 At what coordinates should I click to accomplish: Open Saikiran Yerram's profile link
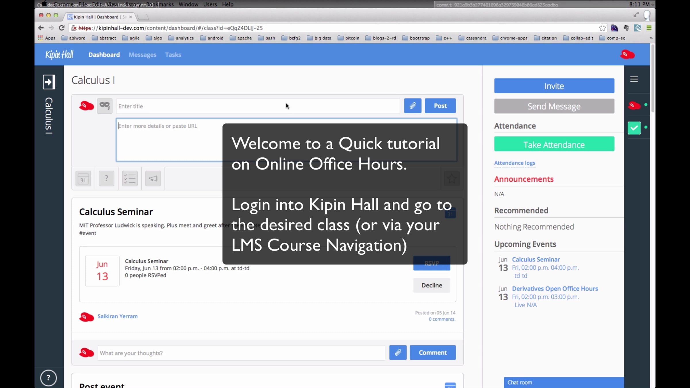(x=118, y=316)
